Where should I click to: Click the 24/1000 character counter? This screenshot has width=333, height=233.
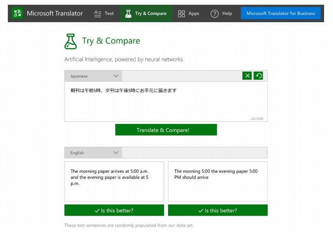click(x=257, y=119)
